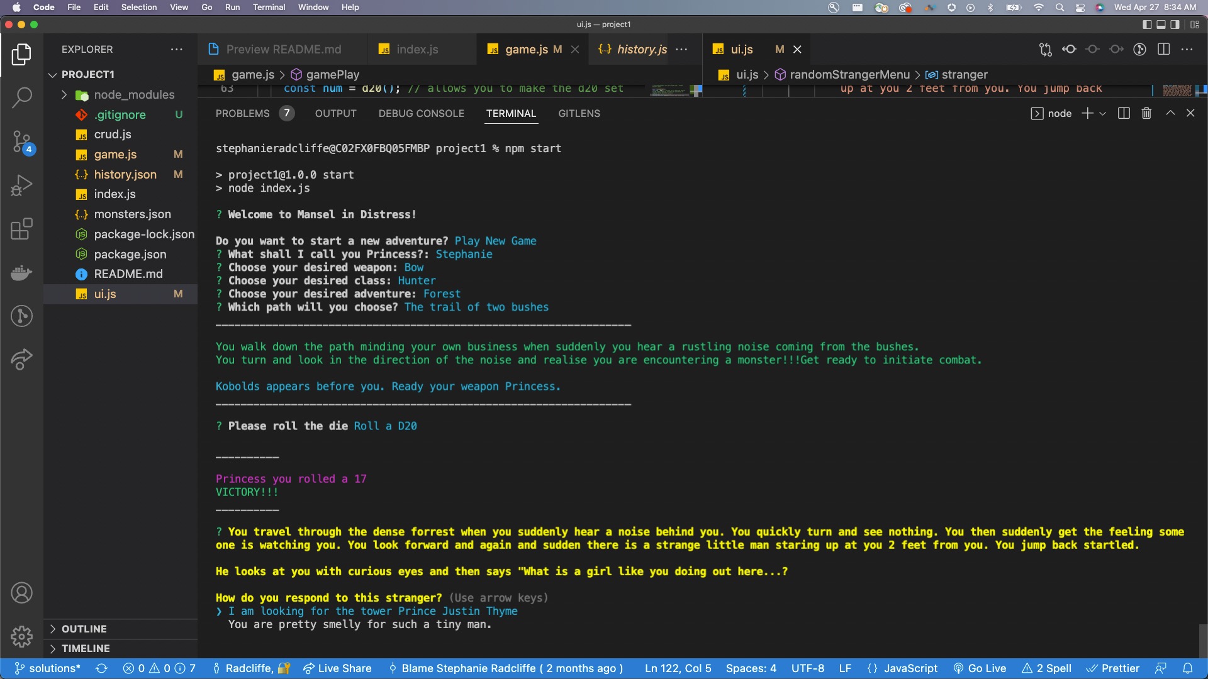Switch to the DEBUG CONSOLE tab
Screen dimensions: 1208x679
click(421, 113)
